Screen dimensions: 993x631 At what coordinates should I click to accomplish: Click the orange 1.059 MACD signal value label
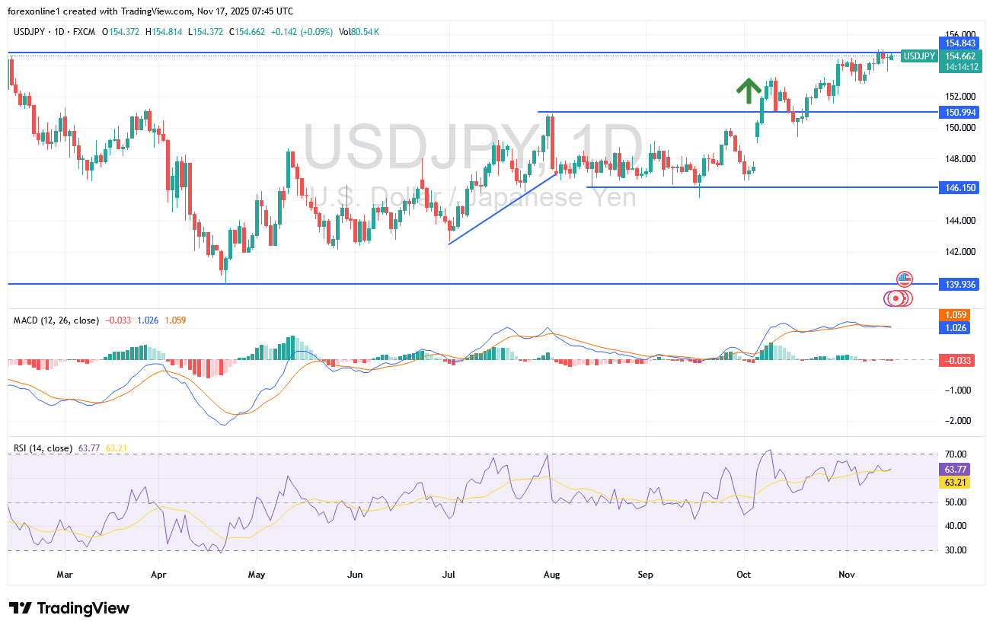(954, 314)
